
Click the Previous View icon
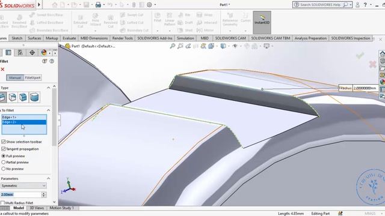[188, 46]
